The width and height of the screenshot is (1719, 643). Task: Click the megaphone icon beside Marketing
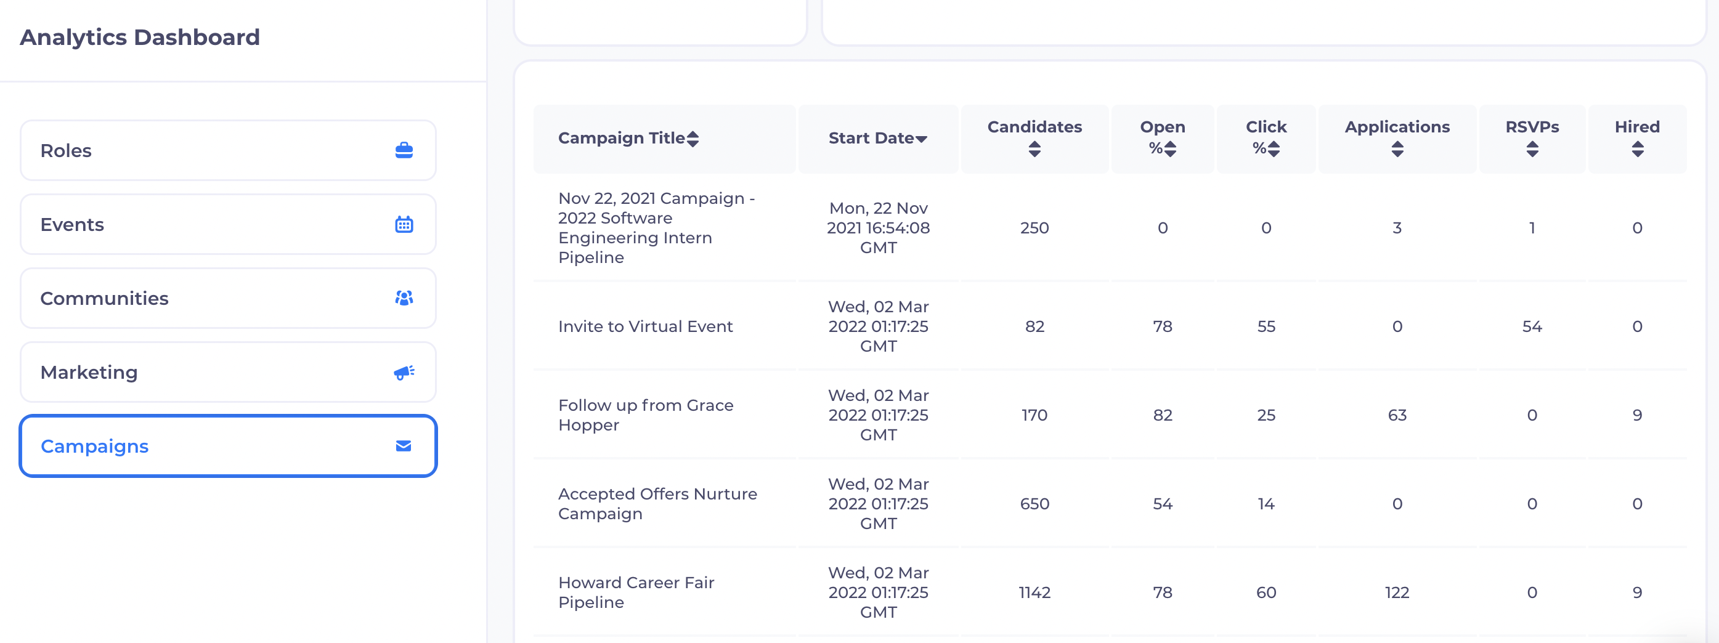(404, 372)
